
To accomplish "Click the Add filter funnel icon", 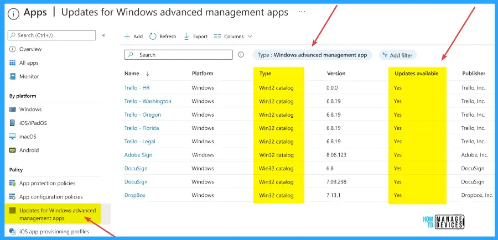I will (385, 55).
